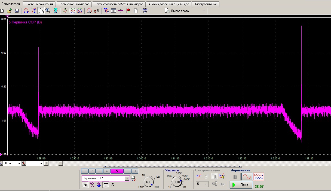The height and width of the screenshot is (191, 331).
Task: Switch to the 'Система зажигания' tab
Action: click(39, 4)
